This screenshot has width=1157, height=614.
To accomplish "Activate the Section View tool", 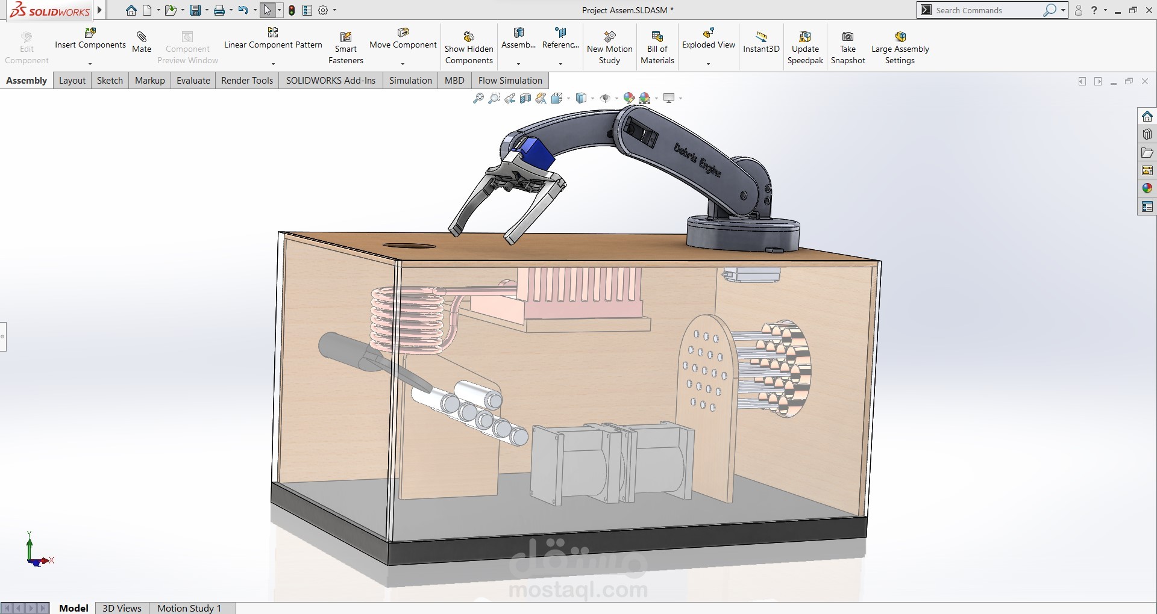I will [x=525, y=98].
